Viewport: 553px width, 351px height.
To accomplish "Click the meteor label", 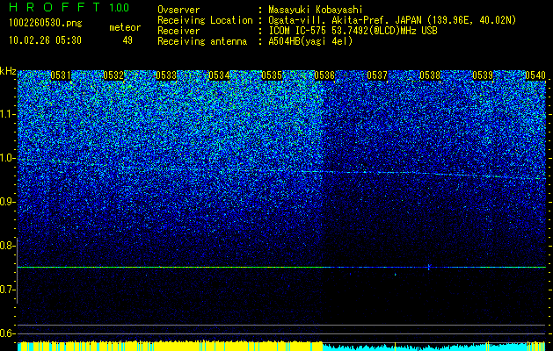I will (x=125, y=27).
